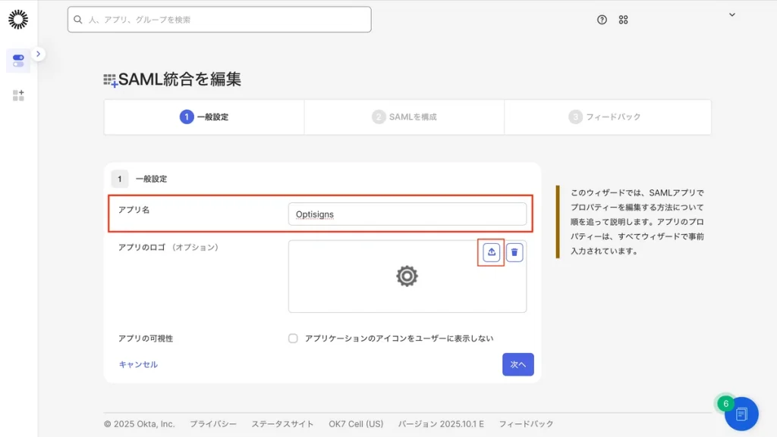This screenshot has width=777, height=437.
Task: Click the gear placeholder logo image
Action: (x=407, y=276)
